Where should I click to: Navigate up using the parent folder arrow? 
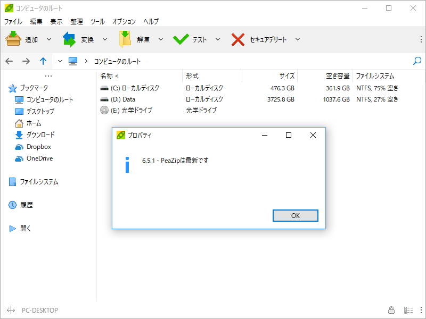[x=43, y=61]
